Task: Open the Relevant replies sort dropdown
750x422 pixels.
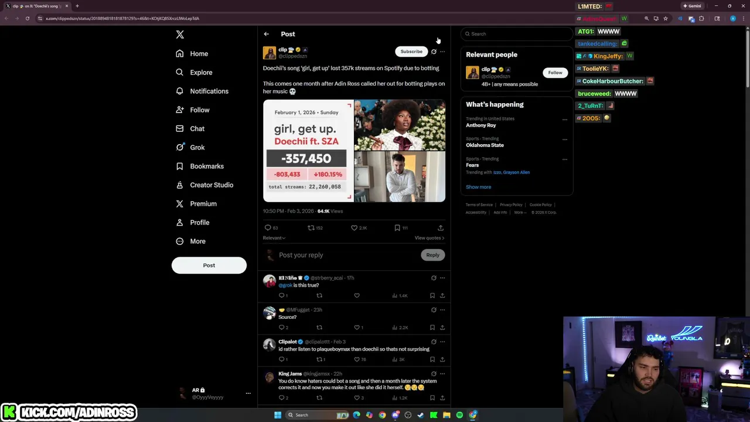Action: 274,238
